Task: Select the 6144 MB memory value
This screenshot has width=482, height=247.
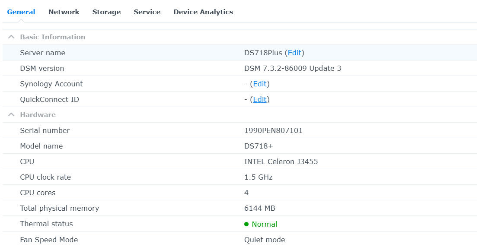Action: click(x=260, y=208)
